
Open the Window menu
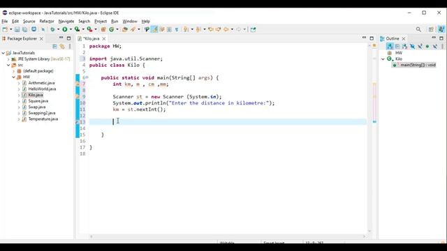130,22
